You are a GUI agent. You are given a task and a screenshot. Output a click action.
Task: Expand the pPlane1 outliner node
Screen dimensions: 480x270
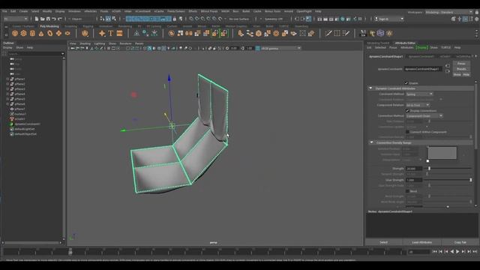point(7,79)
